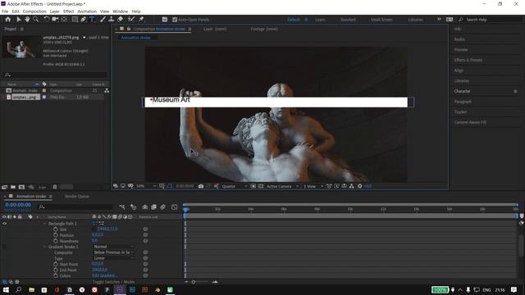Open the Quarter resolution dropdown
525x295 pixels.
click(235, 186)
